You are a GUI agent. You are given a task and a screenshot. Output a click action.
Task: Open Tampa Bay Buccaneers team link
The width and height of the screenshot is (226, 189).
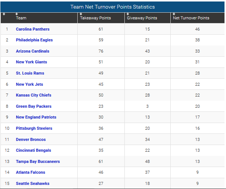(x=38, y=161)
